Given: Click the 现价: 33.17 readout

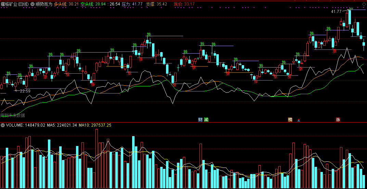Looking at the screenshot, I should click(x=184, y=4).
